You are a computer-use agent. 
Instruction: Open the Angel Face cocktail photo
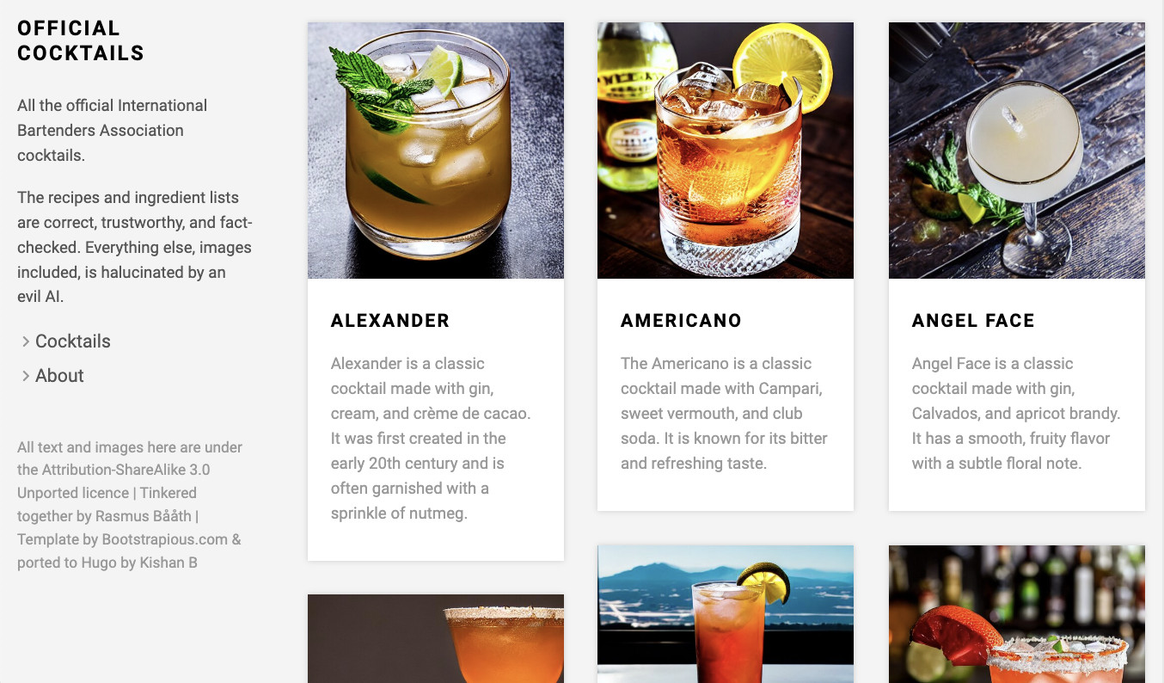1017,151
